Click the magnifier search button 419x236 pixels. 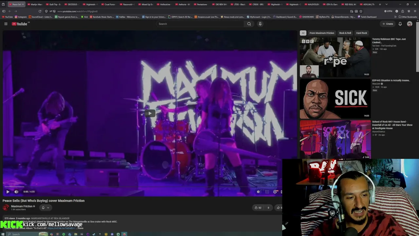click(x=249, y=24)
